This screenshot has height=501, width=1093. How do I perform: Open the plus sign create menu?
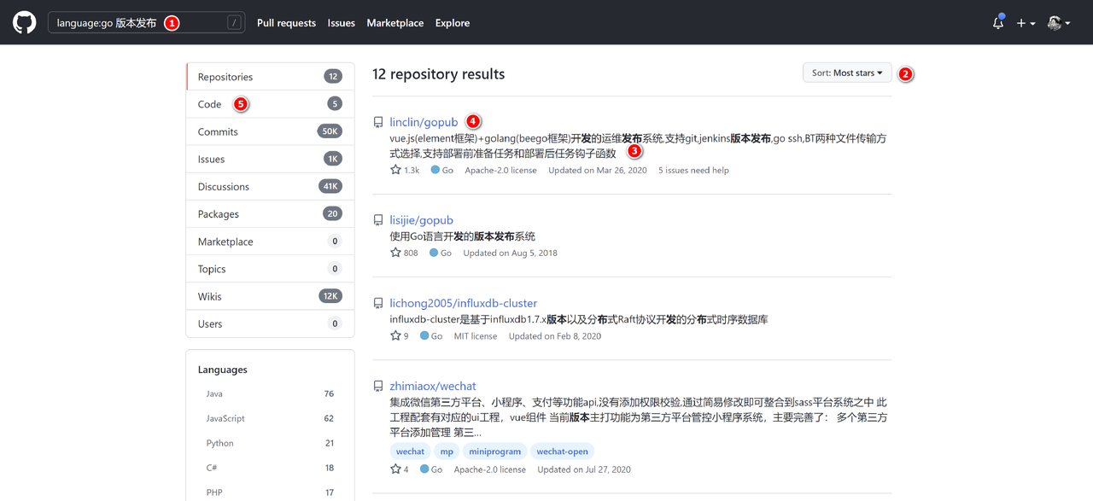(x=1025, y=22)
